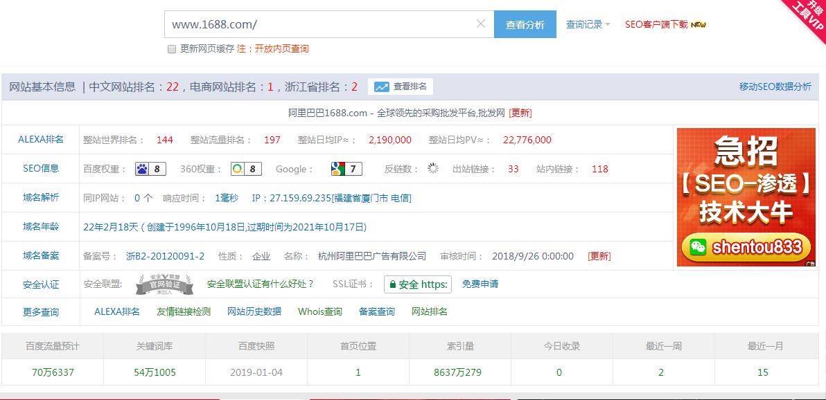This screenshot has width=826, height=400.
Task: Click Baidu snapshot date 2019-01-04
Action: pyautogui.click(x=256, y=372)
